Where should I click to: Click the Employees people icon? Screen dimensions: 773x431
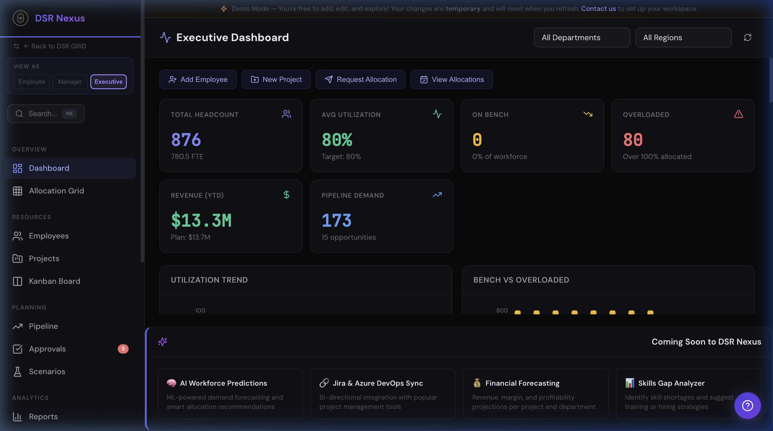(17, 236)
